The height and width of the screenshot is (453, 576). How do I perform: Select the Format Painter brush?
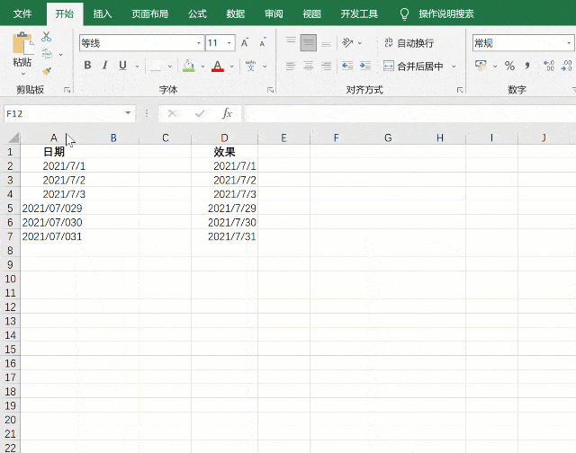(47, 71)
